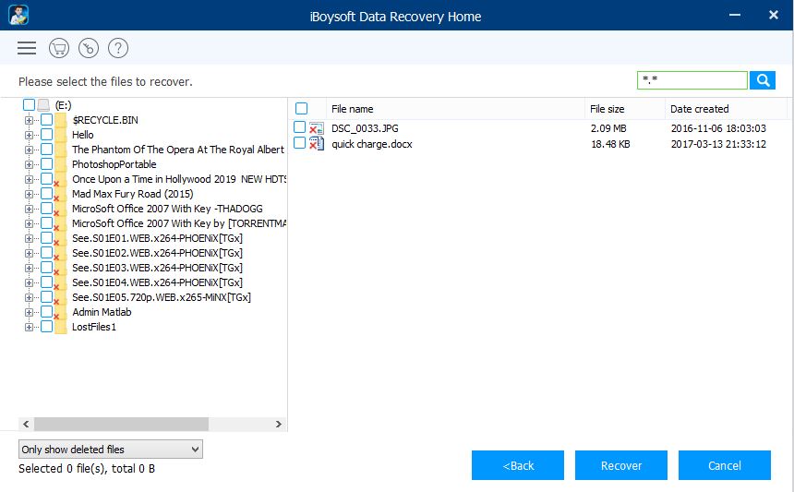
Task: Tick the Mad Max Fury Road checkbox
Action: (x=46, y=193)
